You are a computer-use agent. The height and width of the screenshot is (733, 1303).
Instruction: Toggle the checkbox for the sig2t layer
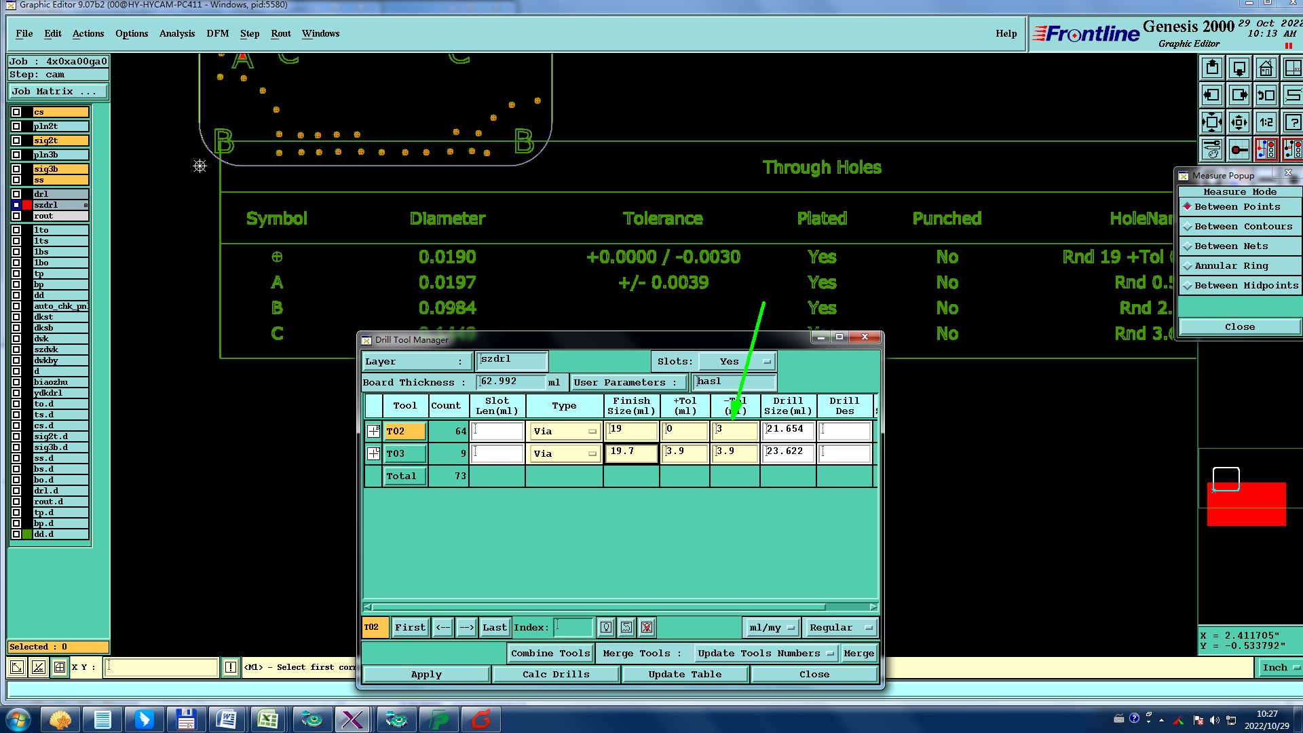16,140
